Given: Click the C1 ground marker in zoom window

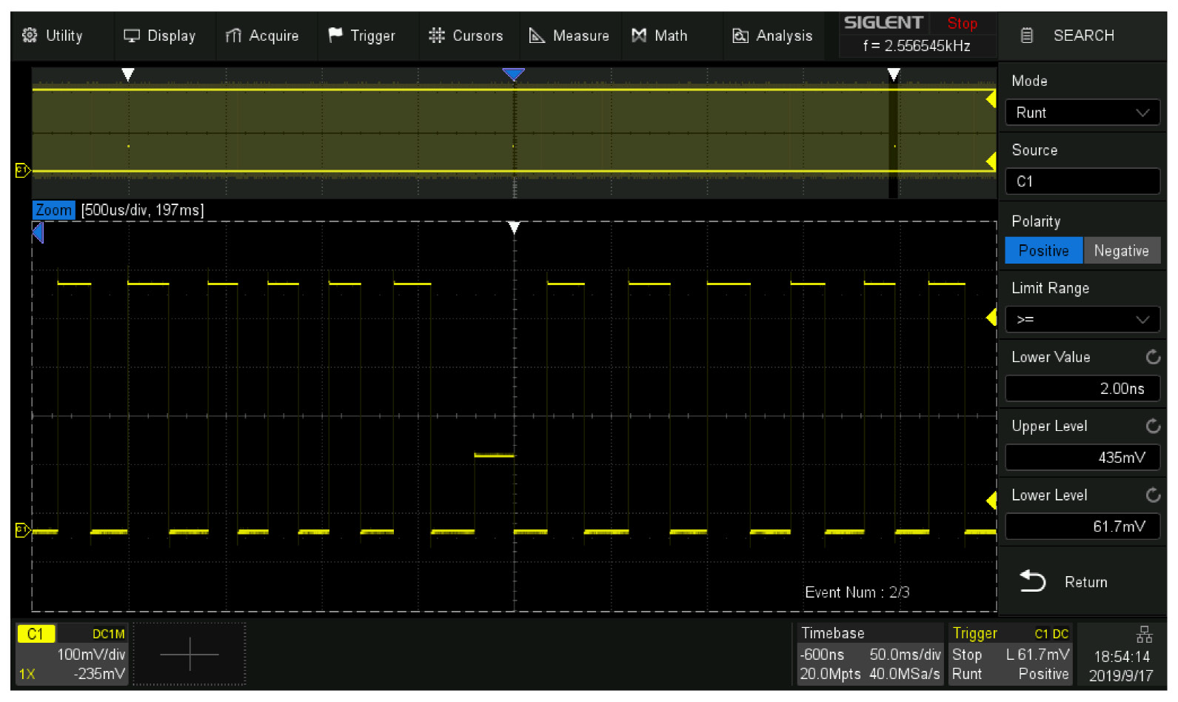Looking at the screenshot, I should pos(23,529).
